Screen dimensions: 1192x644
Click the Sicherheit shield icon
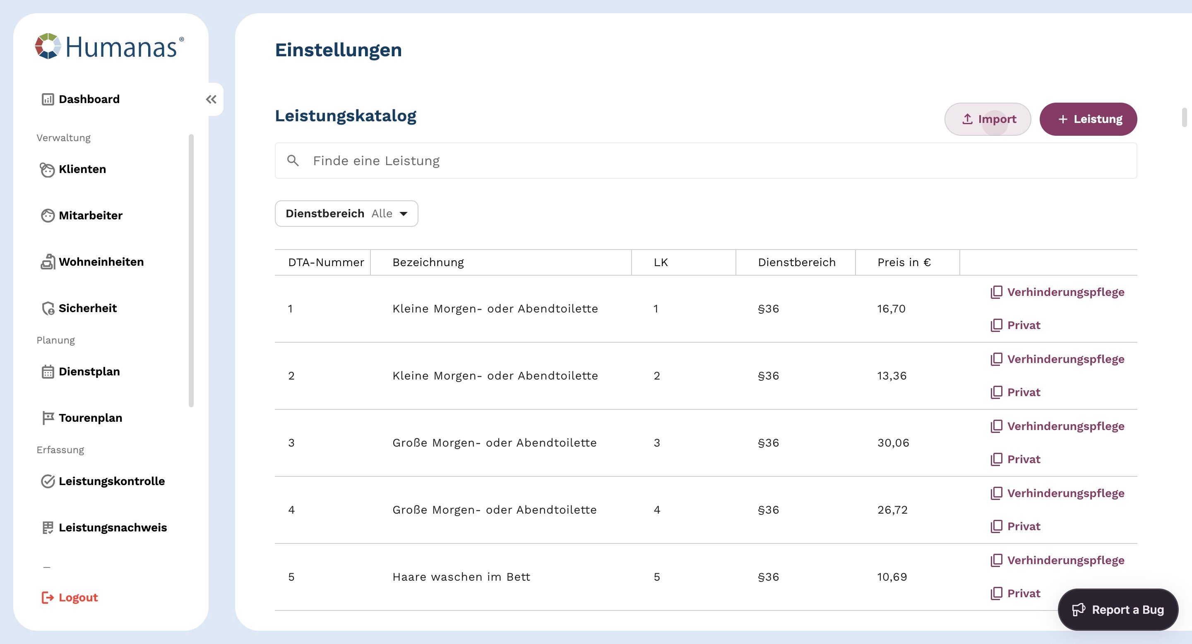[x=48, y=309]
